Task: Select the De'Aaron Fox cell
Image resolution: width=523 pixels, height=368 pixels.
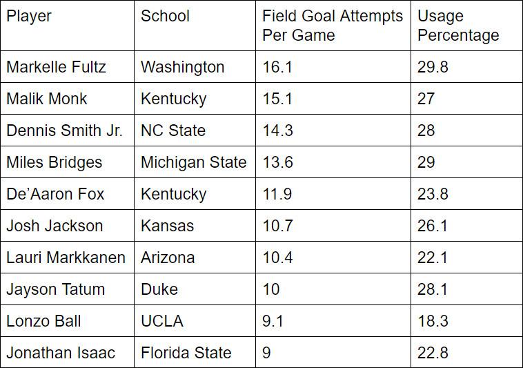Action: tap(55, 194)
